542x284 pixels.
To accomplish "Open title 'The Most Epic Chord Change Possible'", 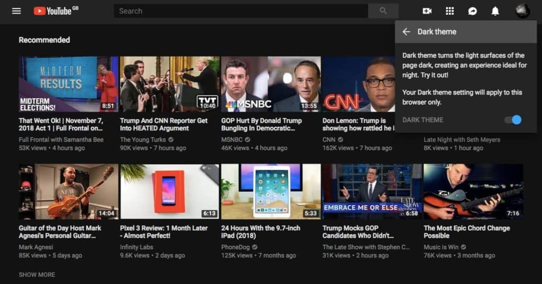I will (x=467, y=232).
